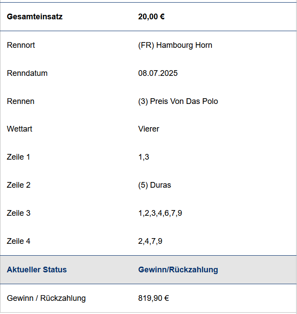Image resolution: width=297 pixels, height=314 pixels.
Task: Click the Zeile 3 numbers 1,2,3,4,6,7,9
Action: 160,213
